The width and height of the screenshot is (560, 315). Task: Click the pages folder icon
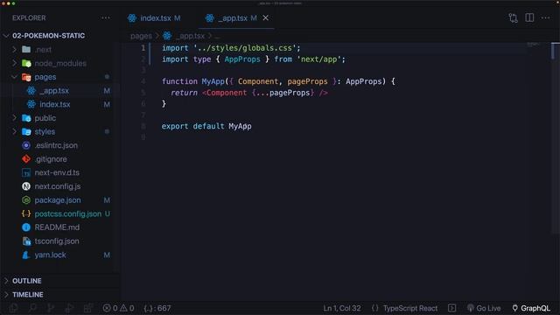click(26, 77)
